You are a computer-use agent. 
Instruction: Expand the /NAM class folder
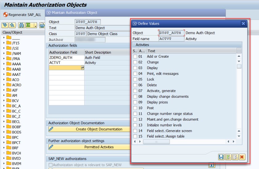click(4, 53)
